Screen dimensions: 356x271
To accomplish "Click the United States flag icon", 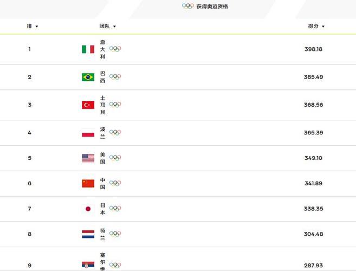I will click(x=88, y=158).
